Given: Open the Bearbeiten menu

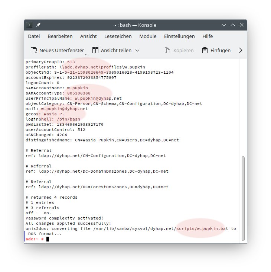Looking at the screenshot, I should [60, 36].
